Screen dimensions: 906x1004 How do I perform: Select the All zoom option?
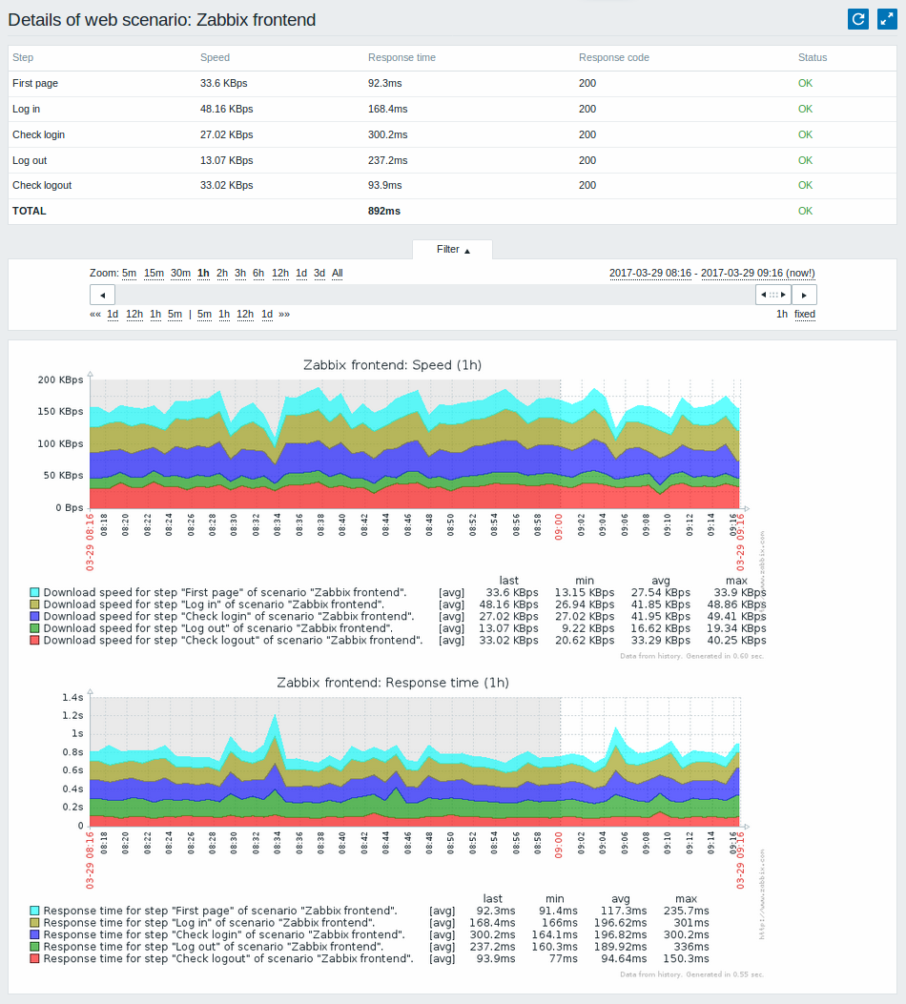(338, 274)
